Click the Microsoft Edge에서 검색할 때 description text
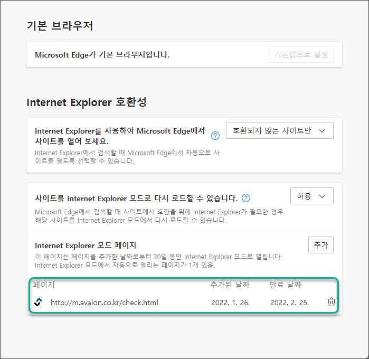The width and height of the screenshot is (369, 359). tap(159, 216)
